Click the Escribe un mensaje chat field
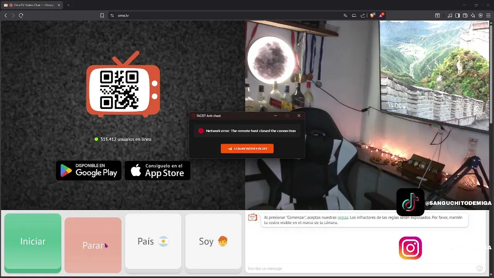Screen dimensions: 494x278 click(x=361, y=268)
